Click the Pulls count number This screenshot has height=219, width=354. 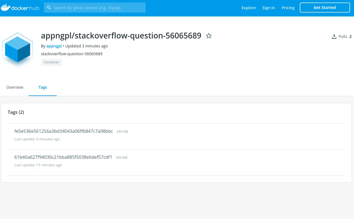[350, 37]
